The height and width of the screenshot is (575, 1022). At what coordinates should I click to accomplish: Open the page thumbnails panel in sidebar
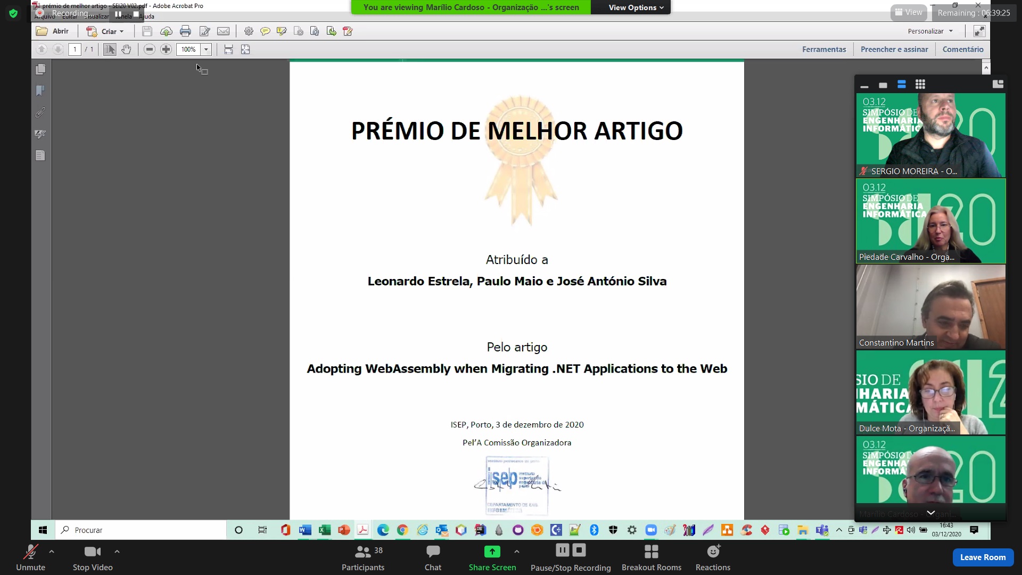[40, 69]
